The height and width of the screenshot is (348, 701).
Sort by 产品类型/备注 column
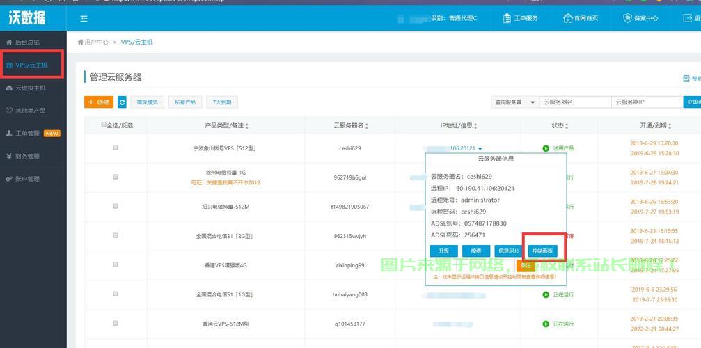click(226, 126)
